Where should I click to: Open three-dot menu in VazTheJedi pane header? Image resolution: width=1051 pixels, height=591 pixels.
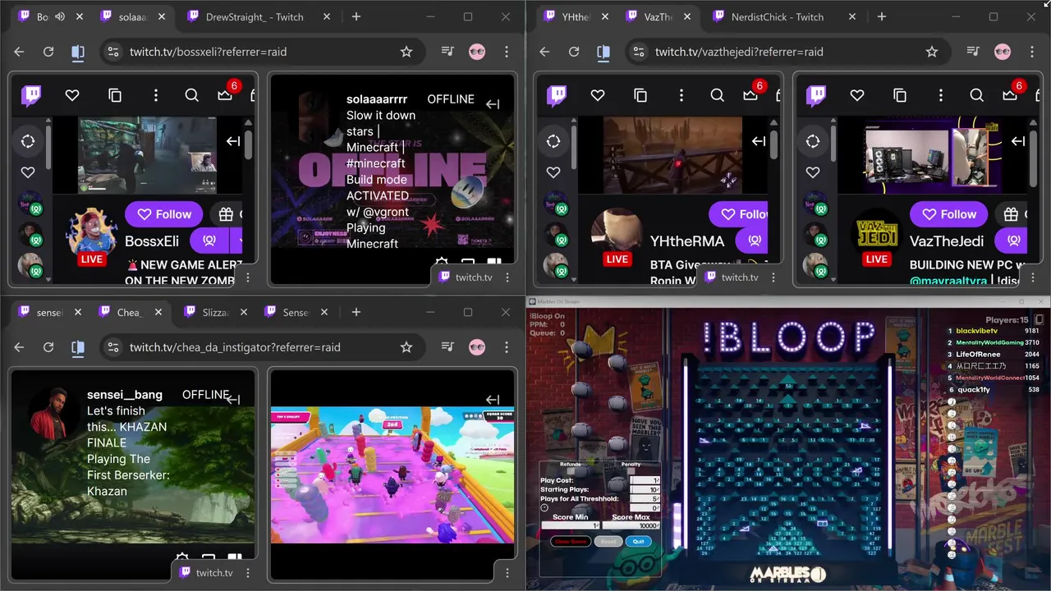(x=941, y=96)
